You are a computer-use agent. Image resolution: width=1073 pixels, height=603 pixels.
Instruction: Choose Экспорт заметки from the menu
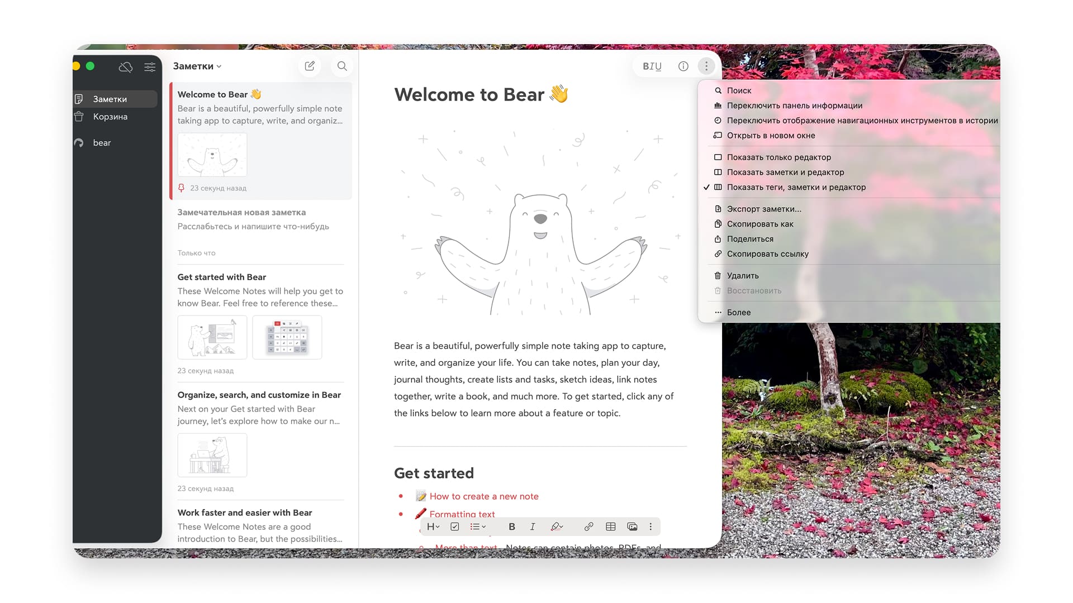coord(763,209)
